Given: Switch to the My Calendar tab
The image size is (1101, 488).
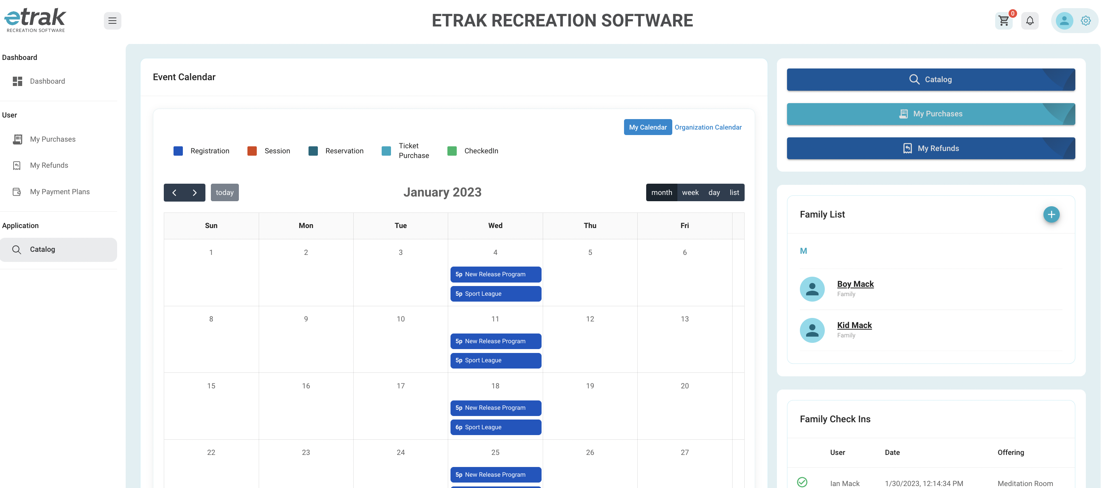Looking at the screenshot, I should (x=647, y=127).
